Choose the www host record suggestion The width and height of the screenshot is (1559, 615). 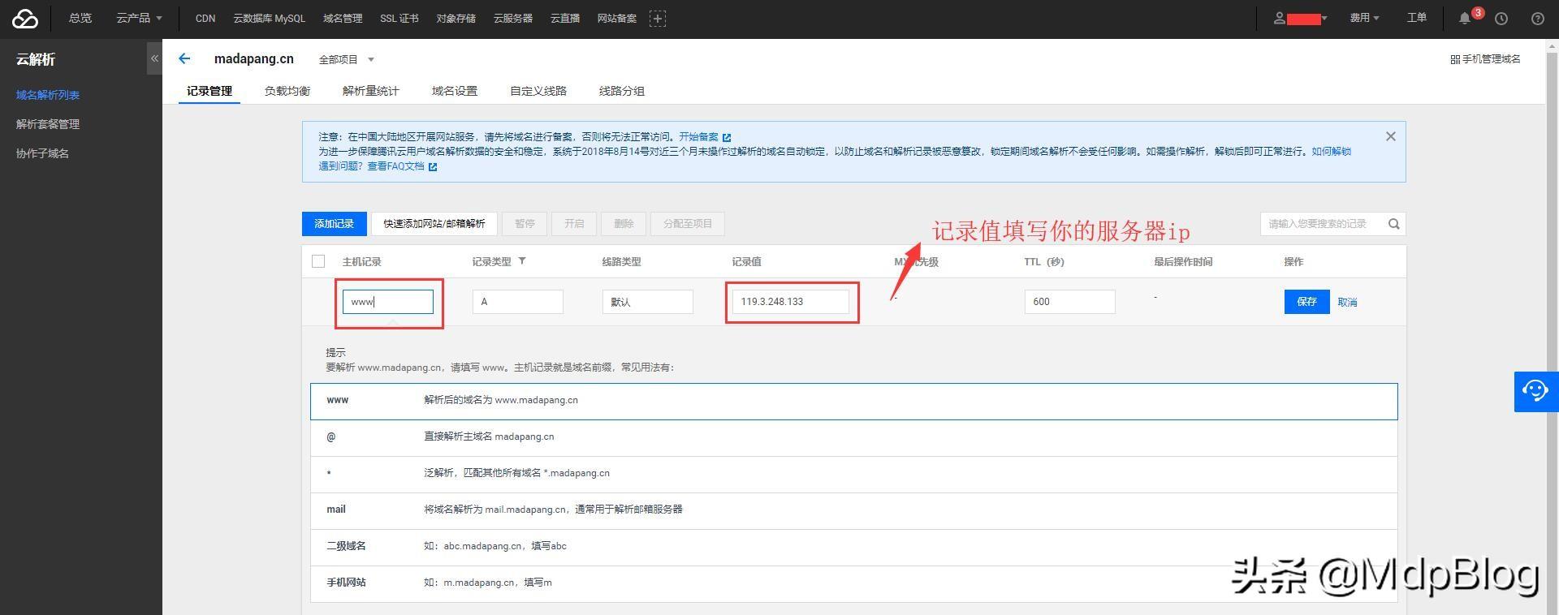(x=854, y=401)
